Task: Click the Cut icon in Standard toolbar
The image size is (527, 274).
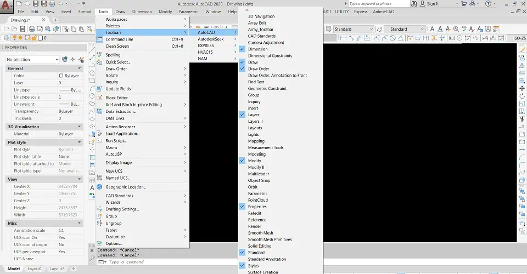Action: pyautogui.click(x=65, y=29)
